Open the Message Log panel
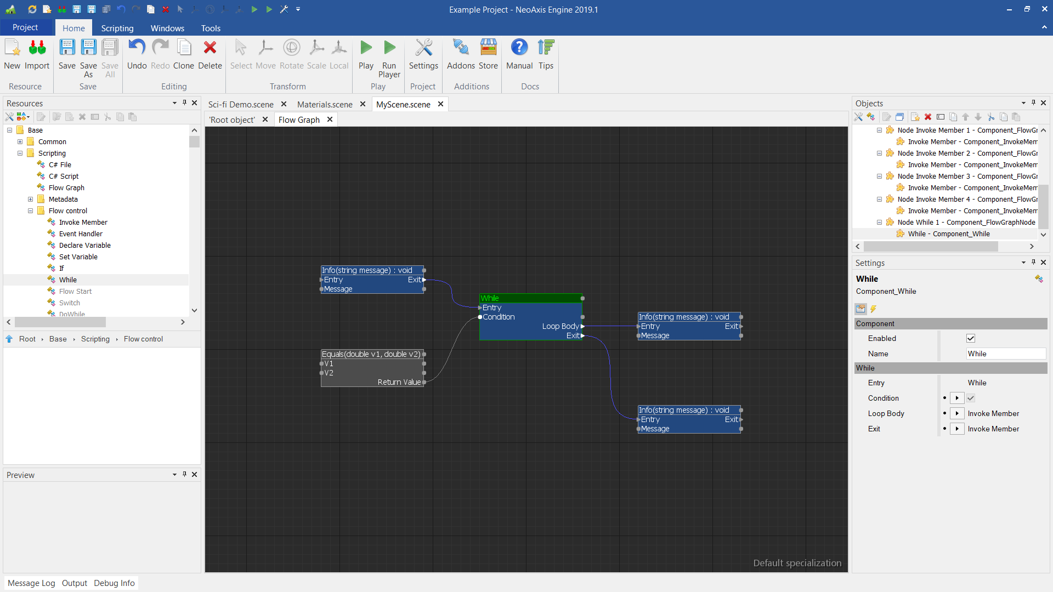The width and height of the screenshot is (1053, 592). (x=31, y=583)
